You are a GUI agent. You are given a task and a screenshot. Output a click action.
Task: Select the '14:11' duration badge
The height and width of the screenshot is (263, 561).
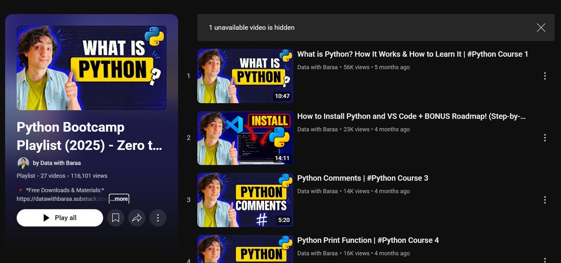282,158
